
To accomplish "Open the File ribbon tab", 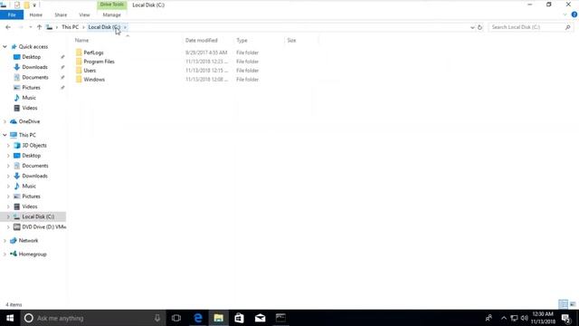I will coord(12,14).
